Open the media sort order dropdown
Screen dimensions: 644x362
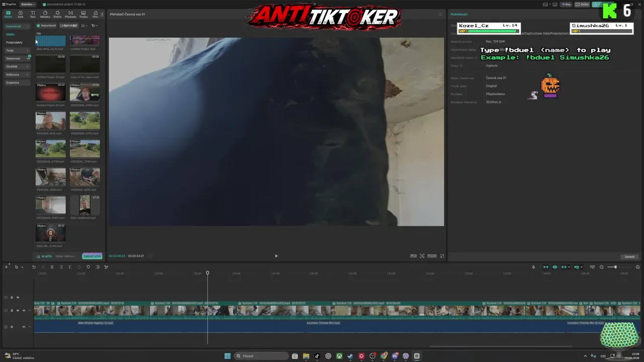[84, 26]
